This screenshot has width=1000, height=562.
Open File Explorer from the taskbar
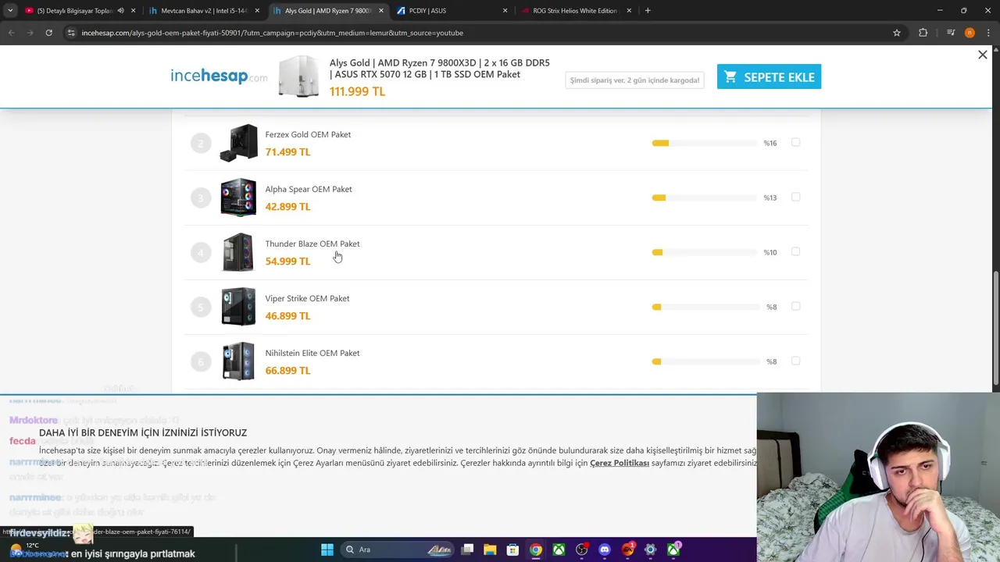pyautogui.click(x=490, y=550)
